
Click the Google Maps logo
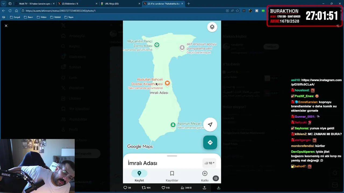click(140, 146)
